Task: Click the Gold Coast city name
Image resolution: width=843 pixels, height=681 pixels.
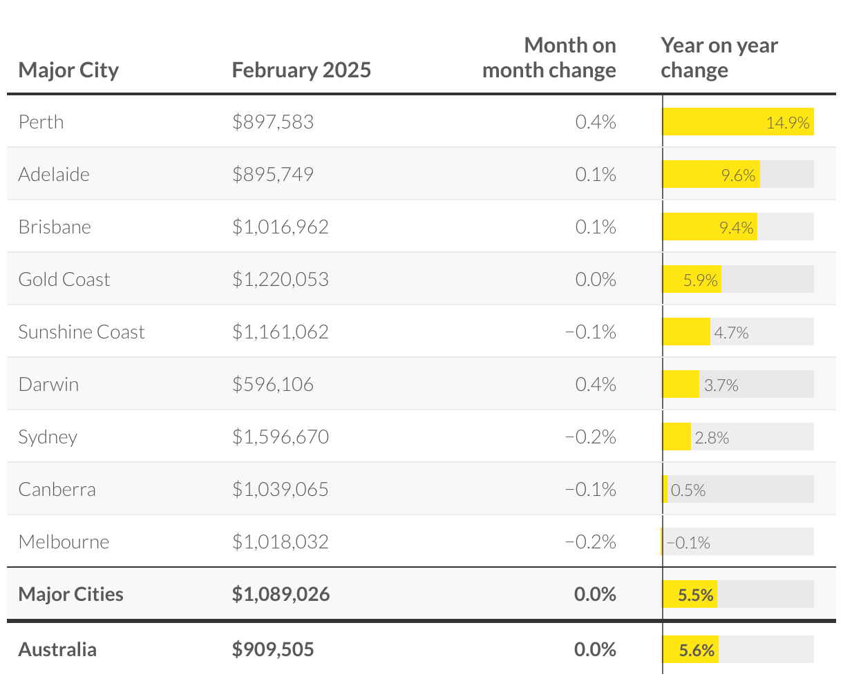Action: point(64,280)
